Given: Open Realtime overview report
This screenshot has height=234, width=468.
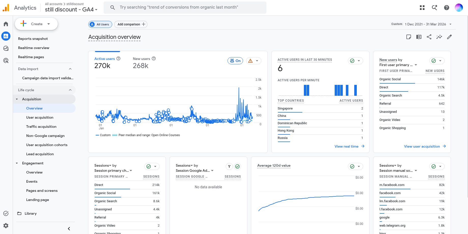Looking at the screenshot, I should pos(34,48).
